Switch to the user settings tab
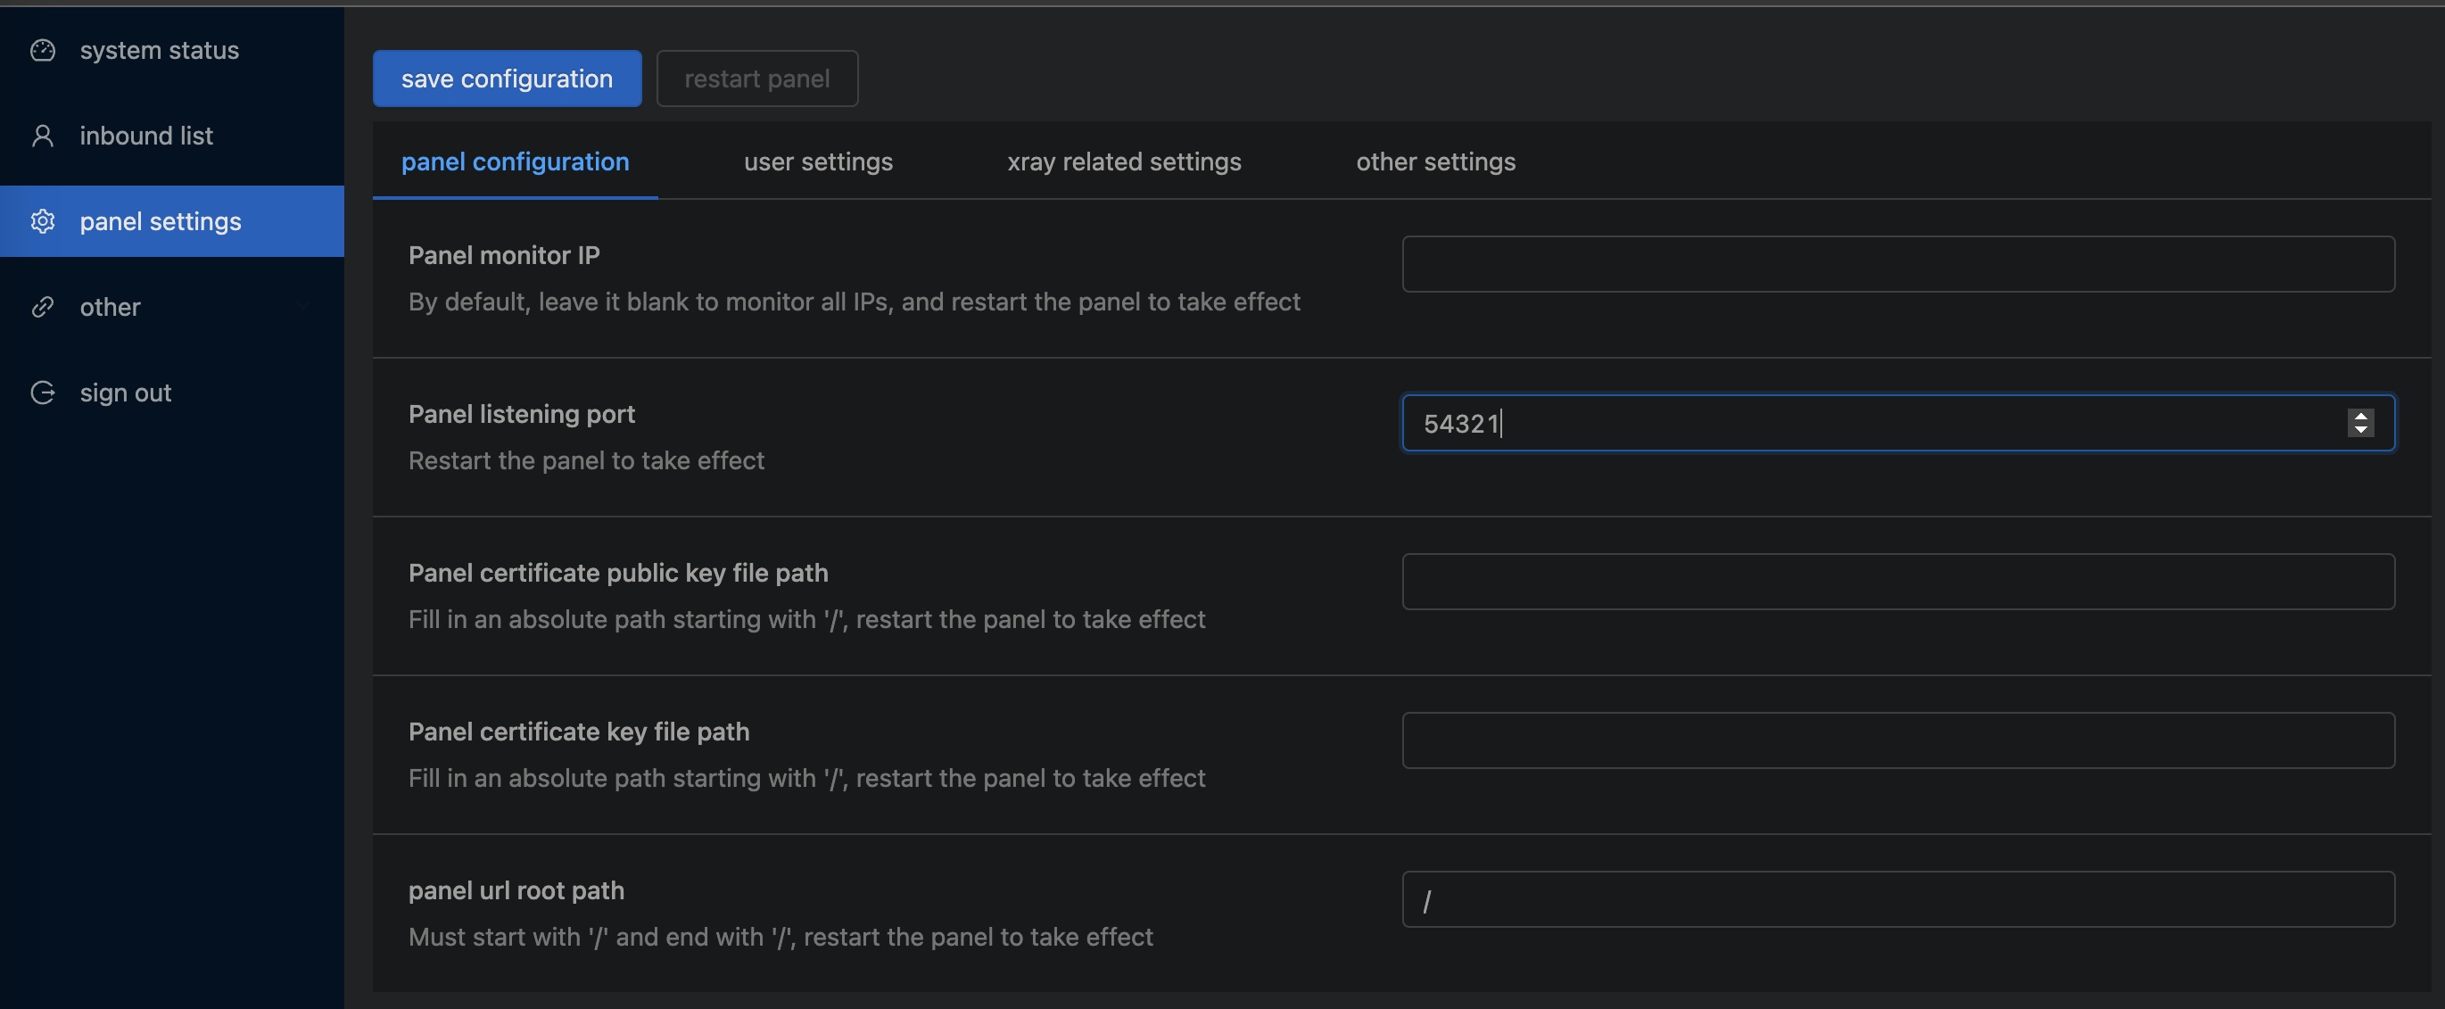 [817, 161]
